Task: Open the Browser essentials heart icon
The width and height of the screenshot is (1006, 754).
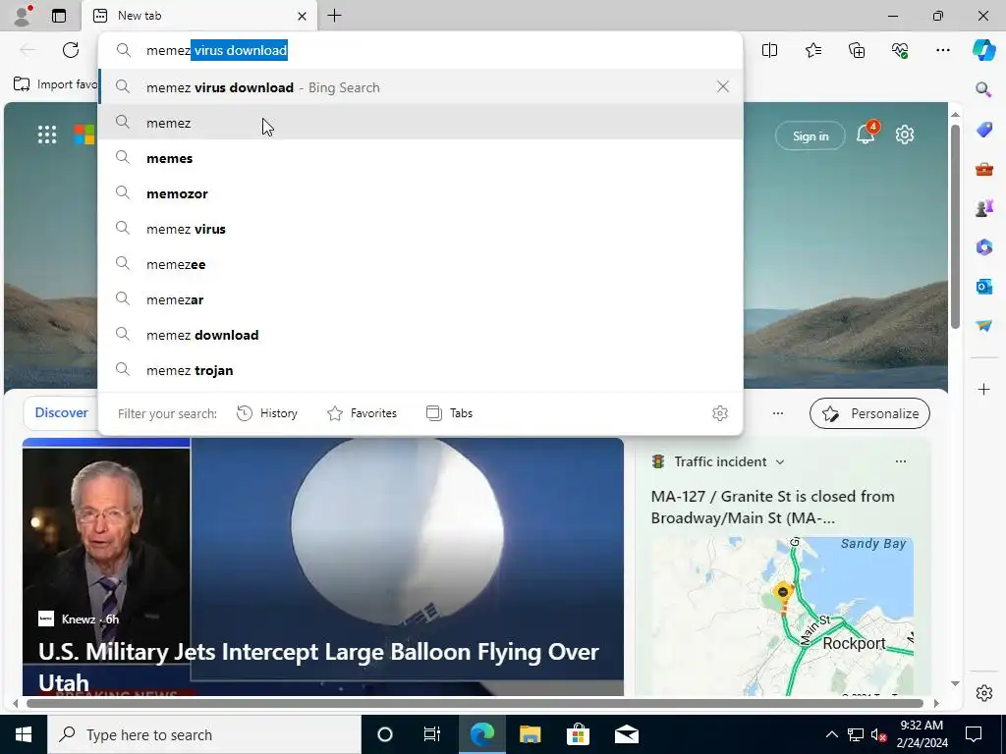Action: coord(900,50)
